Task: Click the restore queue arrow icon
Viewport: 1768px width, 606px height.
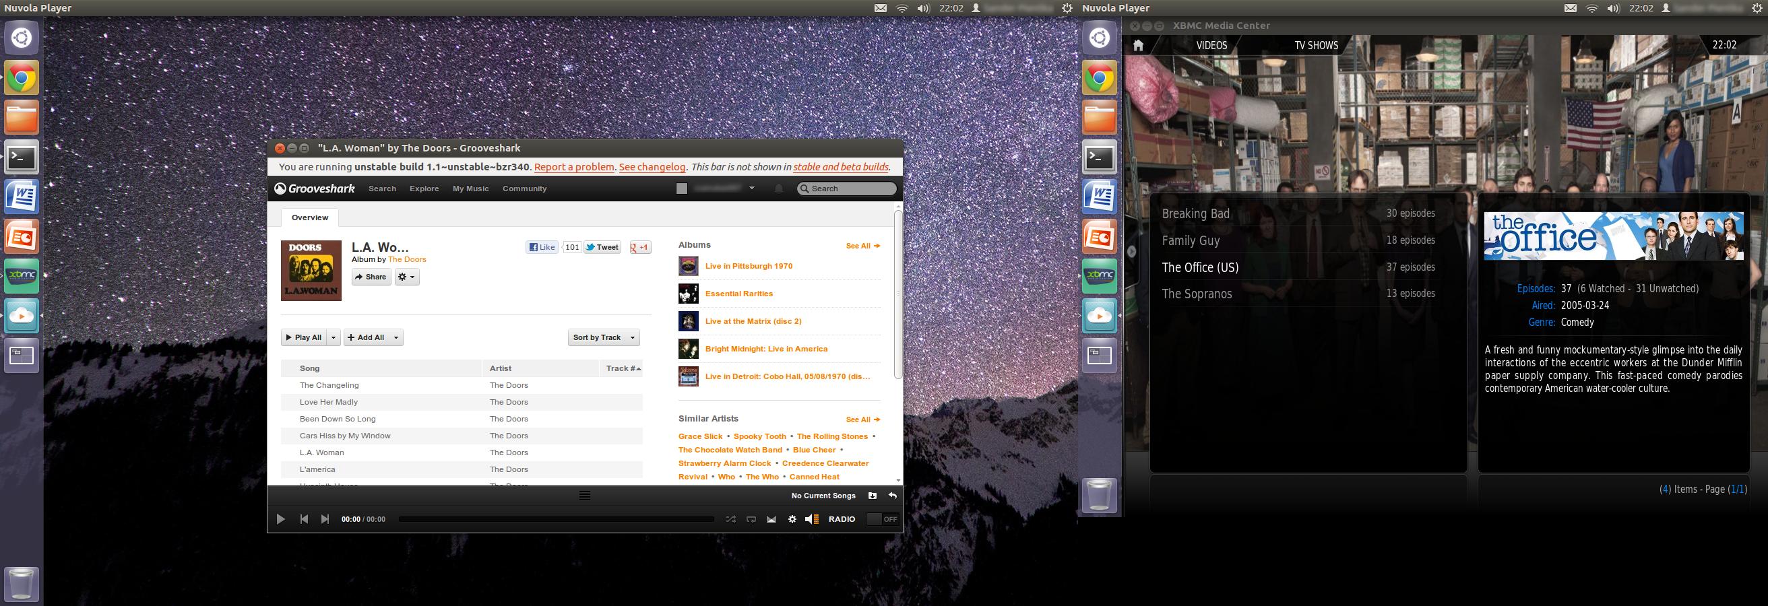Action: point(892,496)
